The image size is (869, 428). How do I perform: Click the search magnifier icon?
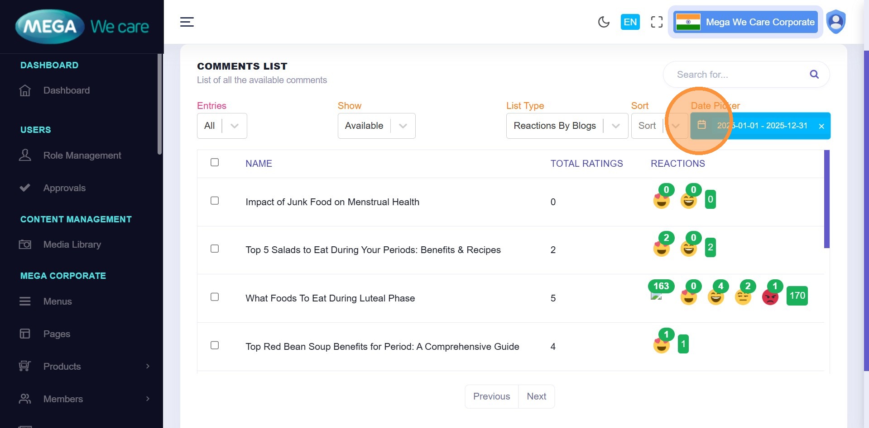tap(814, 75)
